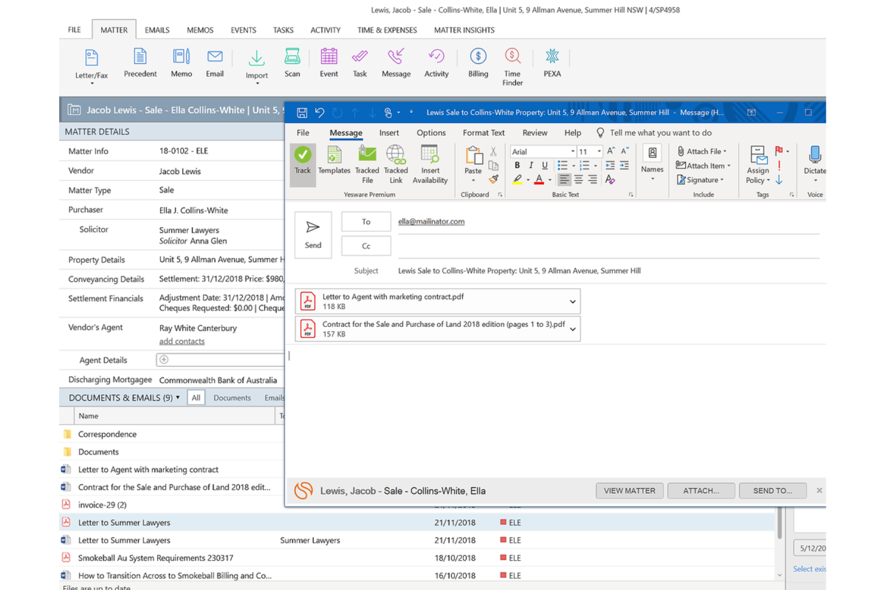Screen dimensions: 885x590
Task: Switch to the Format Text tab
Action: point(483,133)
